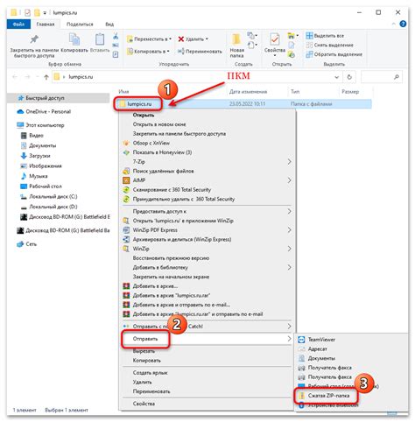Image resolution: width=415 pixels, height=422 pixels.
Task: Open Properties via the checkmark icon
Action: (275, 39)
